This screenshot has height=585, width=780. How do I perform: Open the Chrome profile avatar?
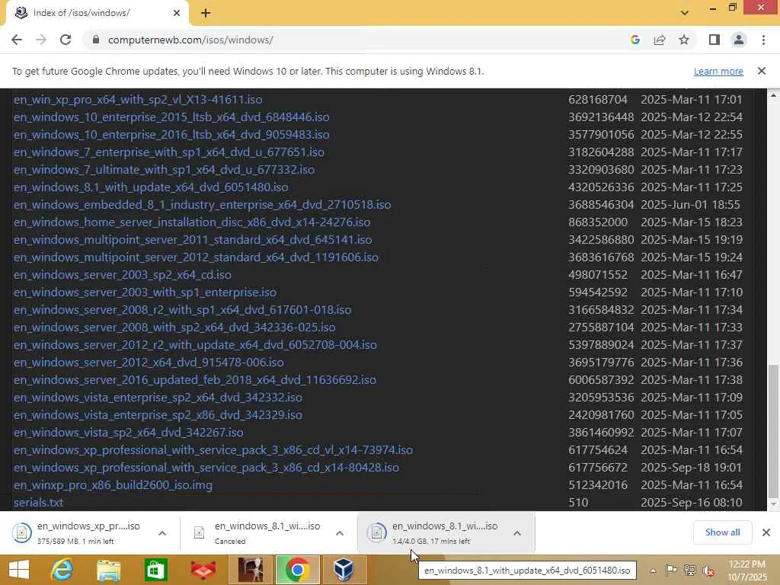tap(739, 40)
